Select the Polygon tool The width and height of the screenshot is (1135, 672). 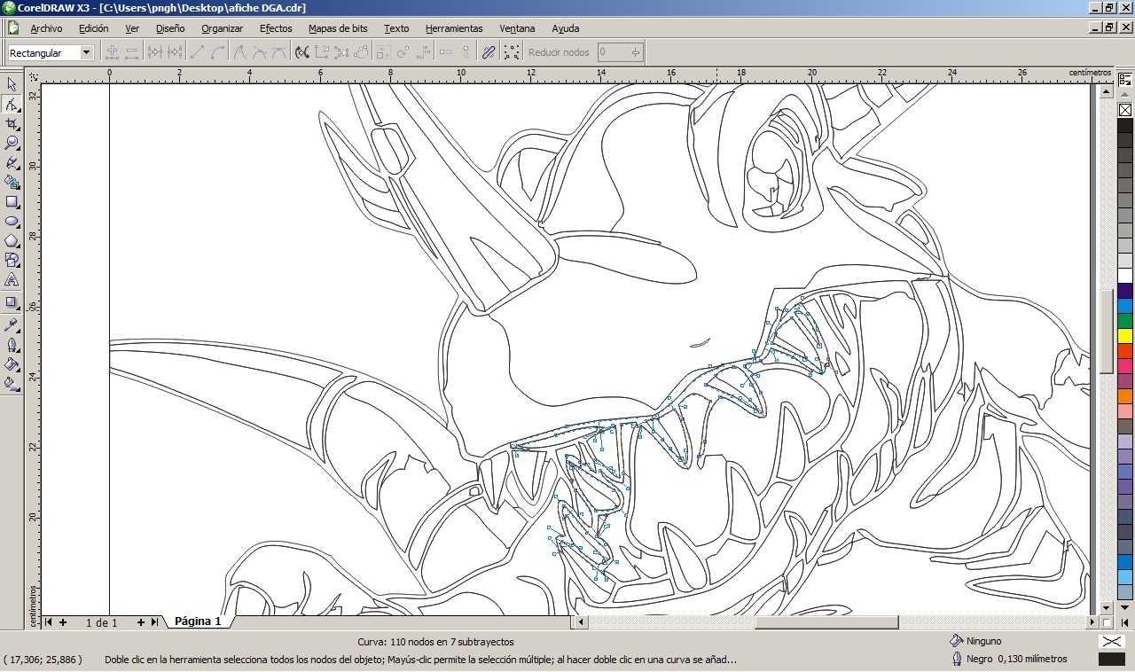(x=12, y=240)
